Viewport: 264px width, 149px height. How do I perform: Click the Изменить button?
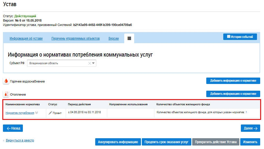[250, 142]
